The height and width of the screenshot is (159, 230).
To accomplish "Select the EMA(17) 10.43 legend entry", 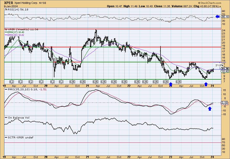I will click(x=16, y=32).
